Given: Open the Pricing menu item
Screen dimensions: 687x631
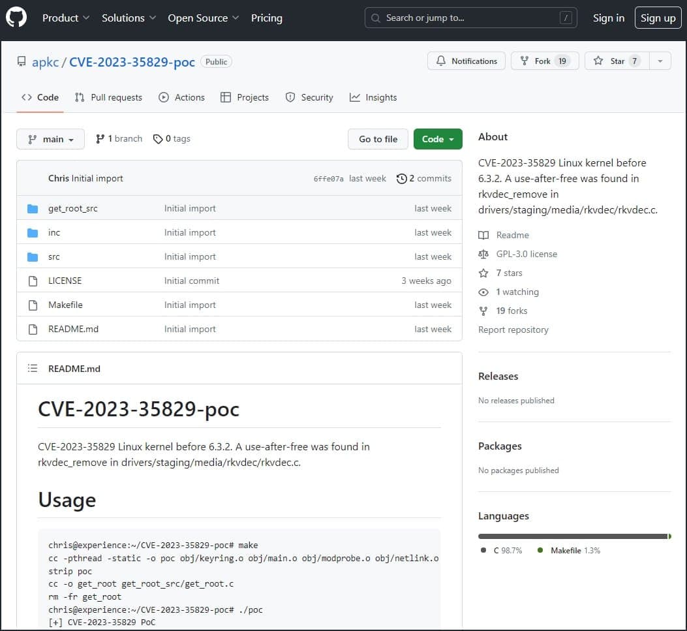Looking at the screenshot, I should 266,18.
